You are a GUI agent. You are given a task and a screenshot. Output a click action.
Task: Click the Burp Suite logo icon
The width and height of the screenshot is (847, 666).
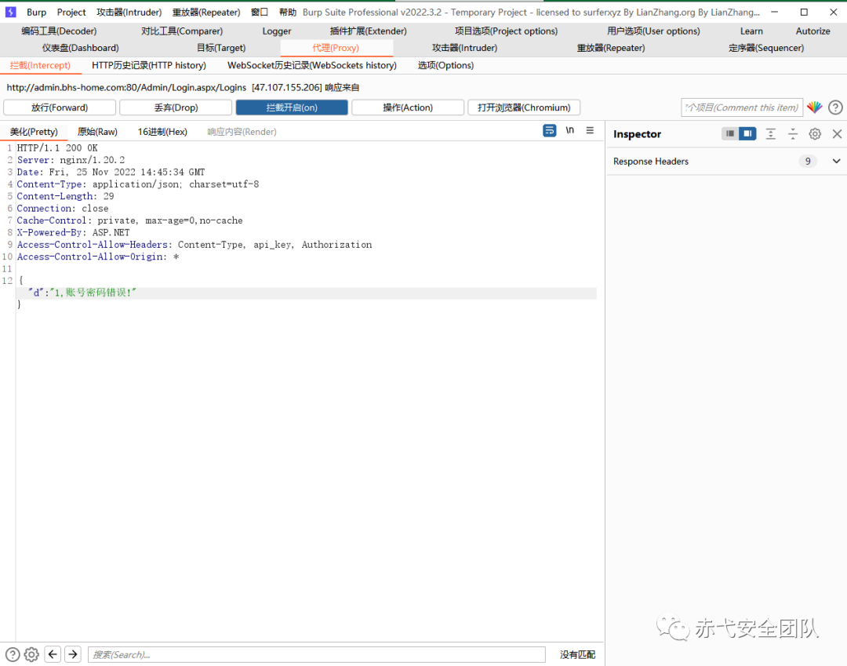[x=10, y=12]
